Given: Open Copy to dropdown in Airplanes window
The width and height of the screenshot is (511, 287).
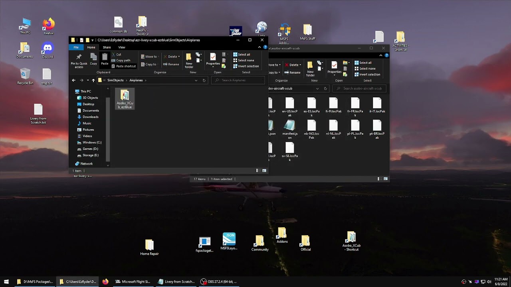Looking at the screenshot, I should pyautogui.click(x=149, y=64).
